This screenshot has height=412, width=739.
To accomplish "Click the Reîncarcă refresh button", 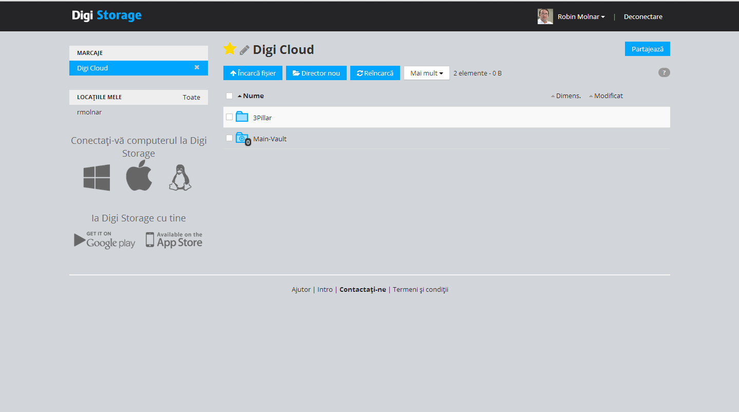I will pyautogui.click(x=375, y=73).
